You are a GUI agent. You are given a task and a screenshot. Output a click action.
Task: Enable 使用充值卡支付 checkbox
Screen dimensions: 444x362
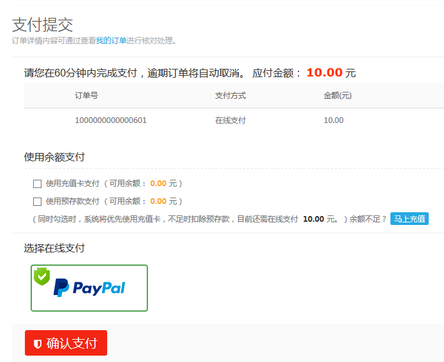click(38, 184)
